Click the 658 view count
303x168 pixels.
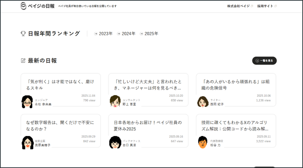tap(177, 100)
